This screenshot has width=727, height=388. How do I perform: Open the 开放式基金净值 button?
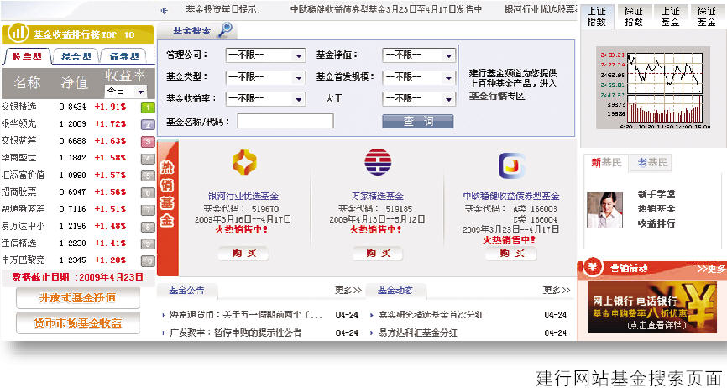coord(76,297)
